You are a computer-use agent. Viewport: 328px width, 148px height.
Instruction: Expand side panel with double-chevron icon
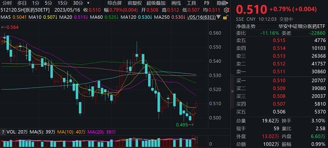click(x=232, y=91)
